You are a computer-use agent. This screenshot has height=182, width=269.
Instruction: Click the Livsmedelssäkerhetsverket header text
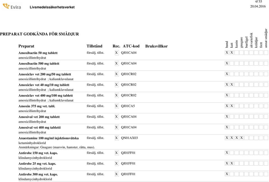tap(52, 7)
